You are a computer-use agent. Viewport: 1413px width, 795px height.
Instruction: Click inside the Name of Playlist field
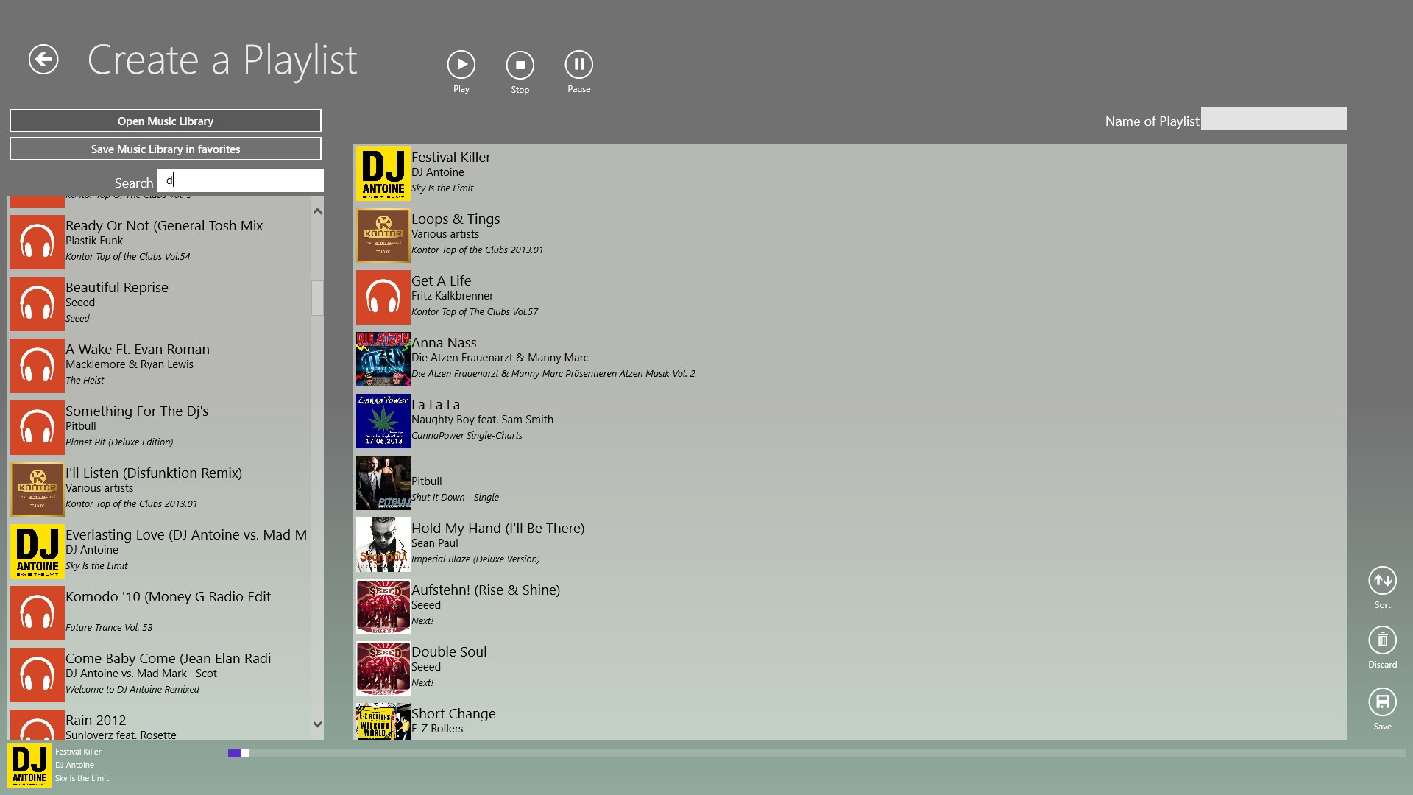pos(1273,119)
